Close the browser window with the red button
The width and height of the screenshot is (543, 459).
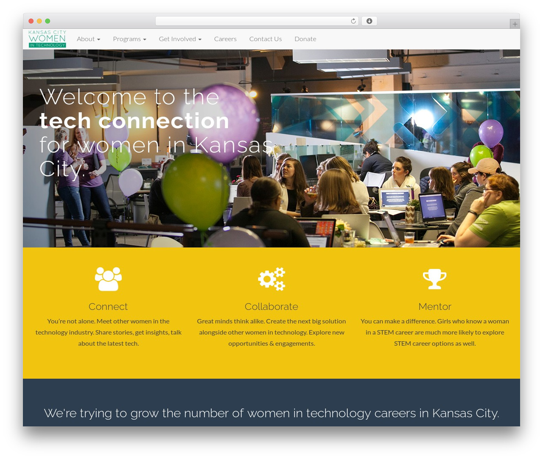pos(31,21)
